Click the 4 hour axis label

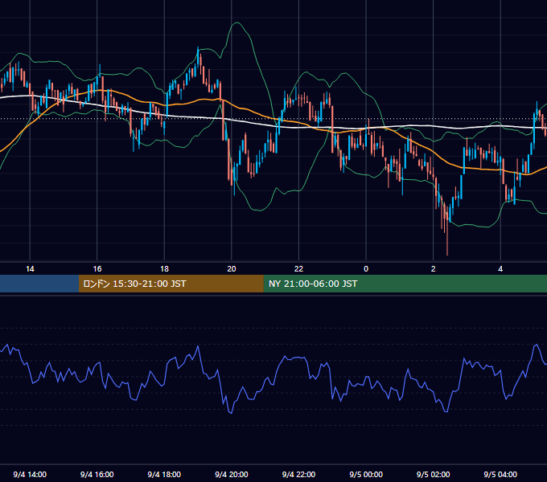click(x=500, y=269)
